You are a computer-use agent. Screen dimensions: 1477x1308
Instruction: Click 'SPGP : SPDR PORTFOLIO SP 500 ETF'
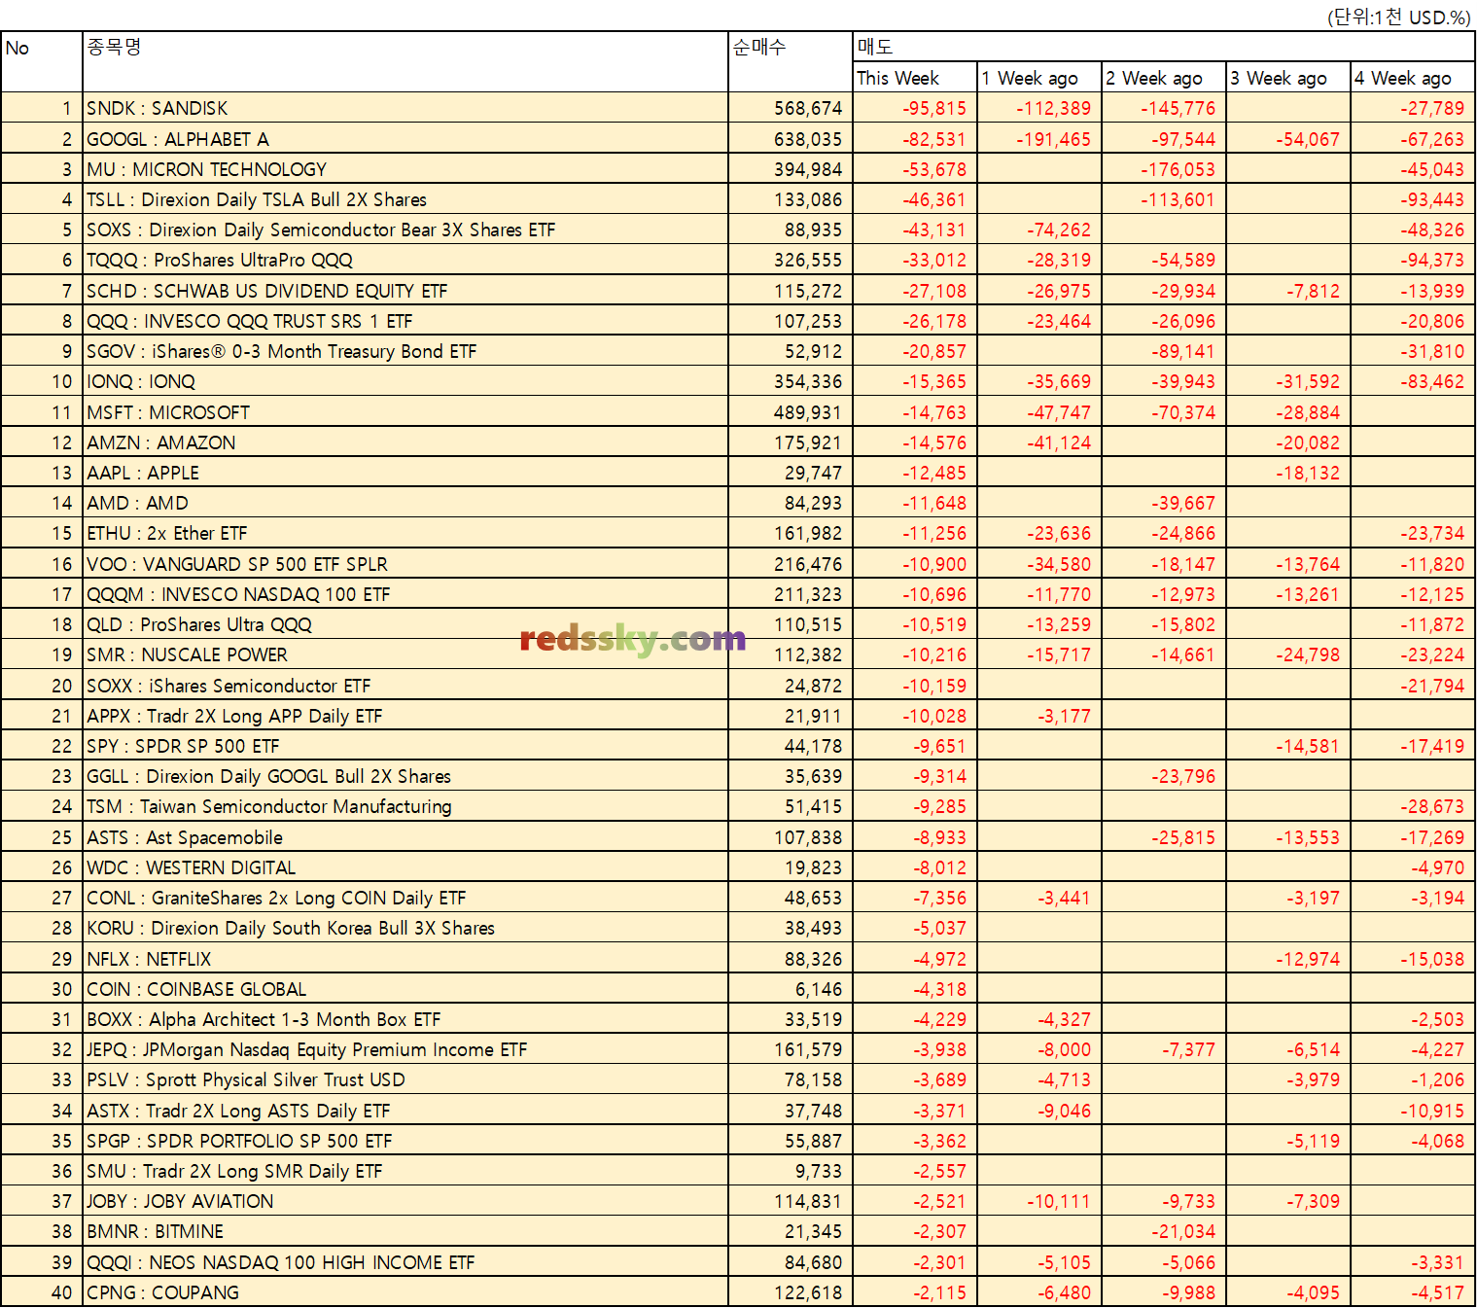[x=405, y=1141]
